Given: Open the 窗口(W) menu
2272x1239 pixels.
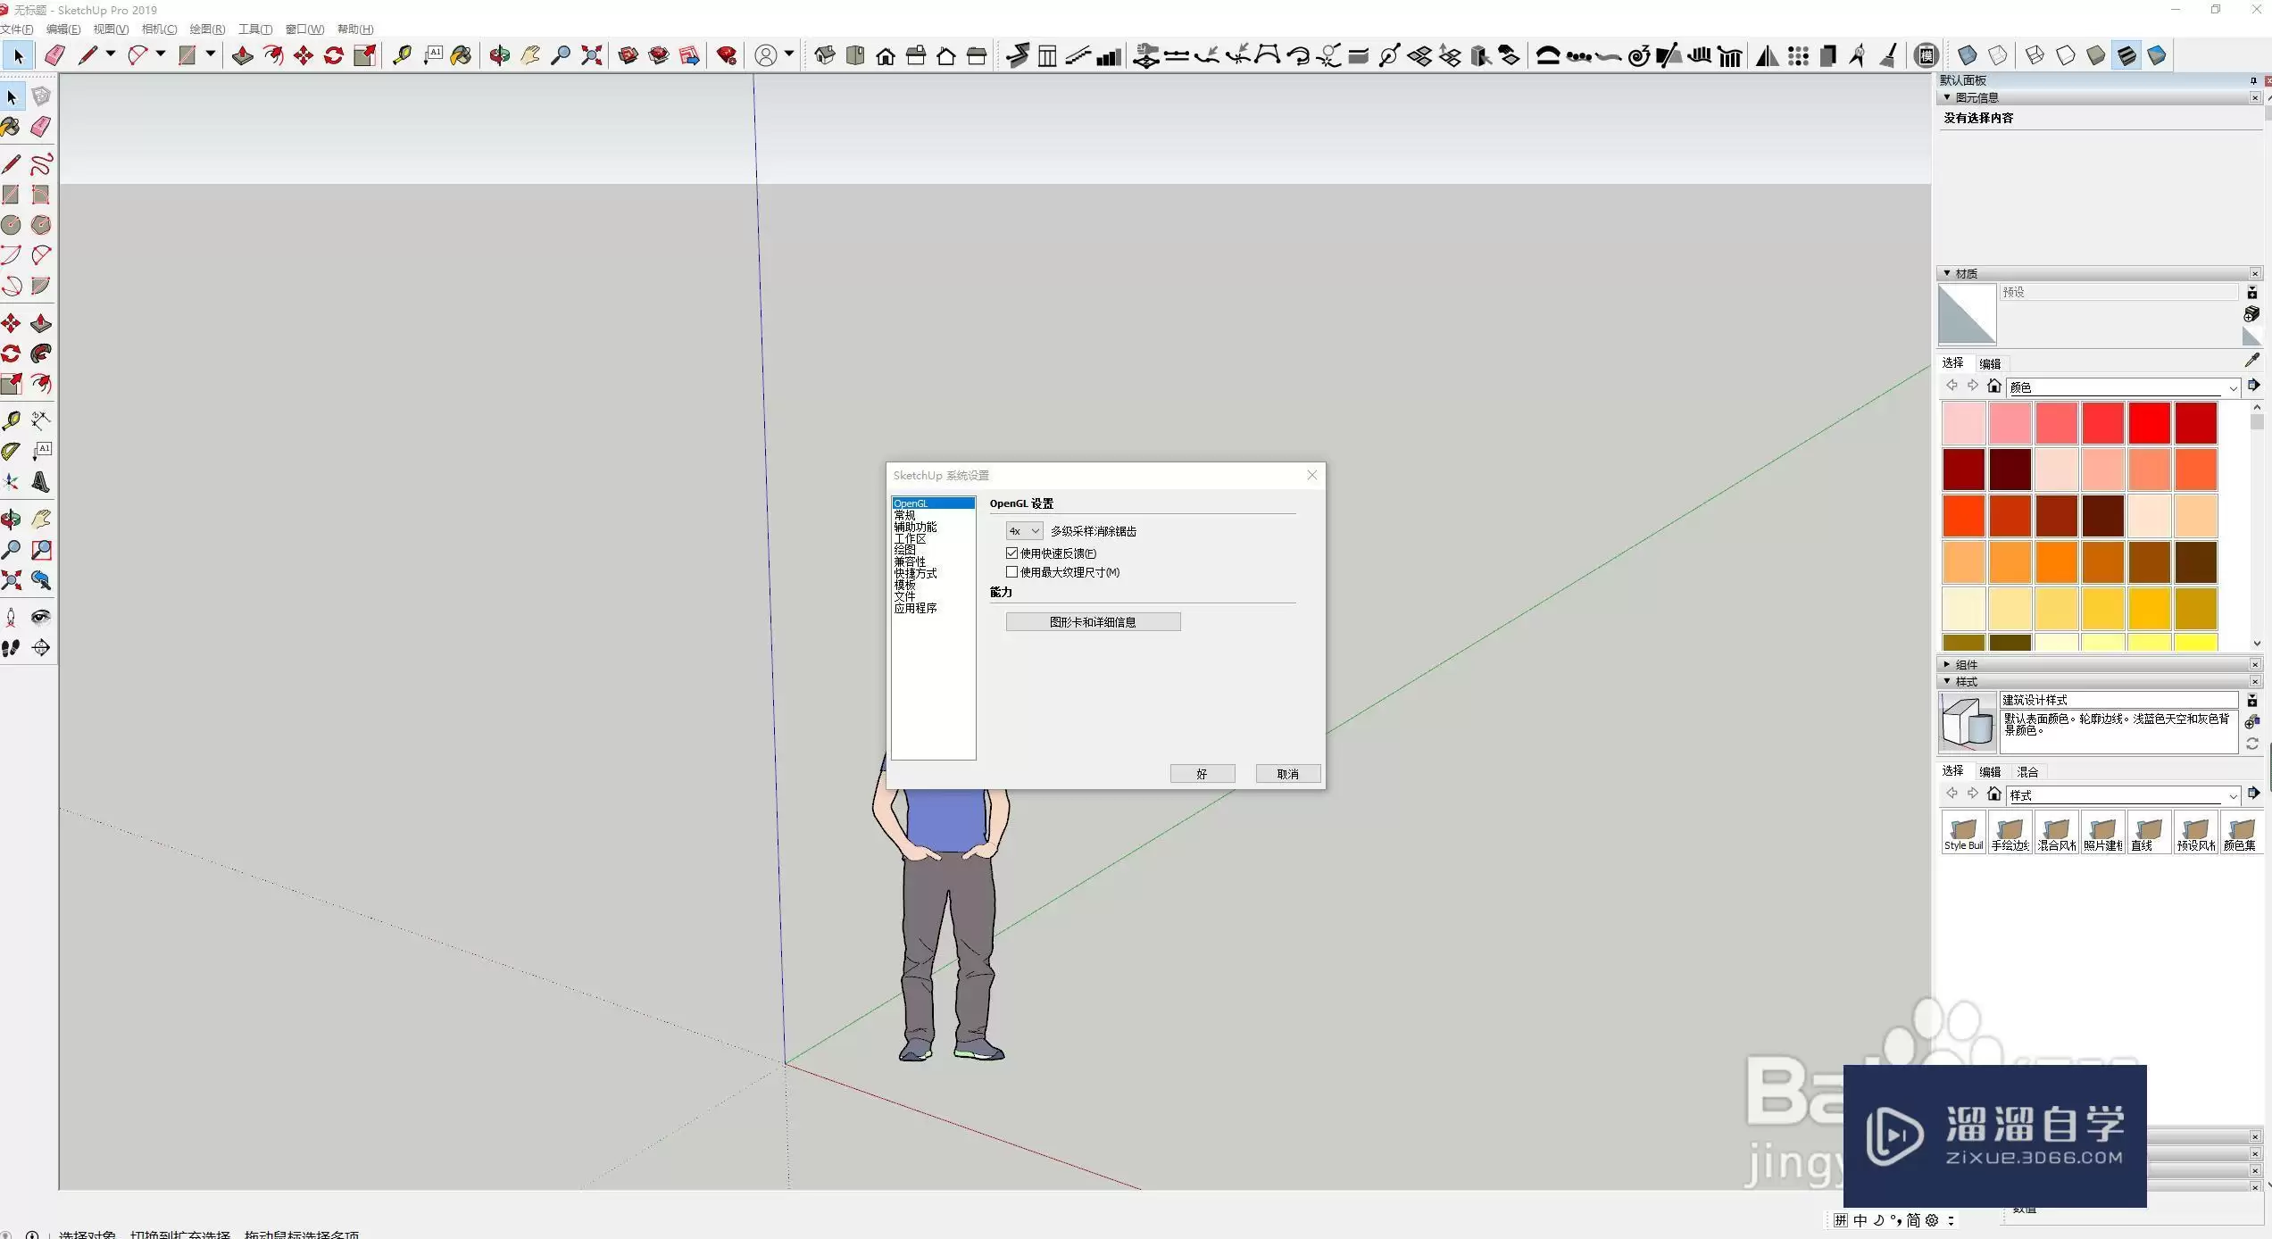Looking at the screenshot, I should (x=304, y=29).
